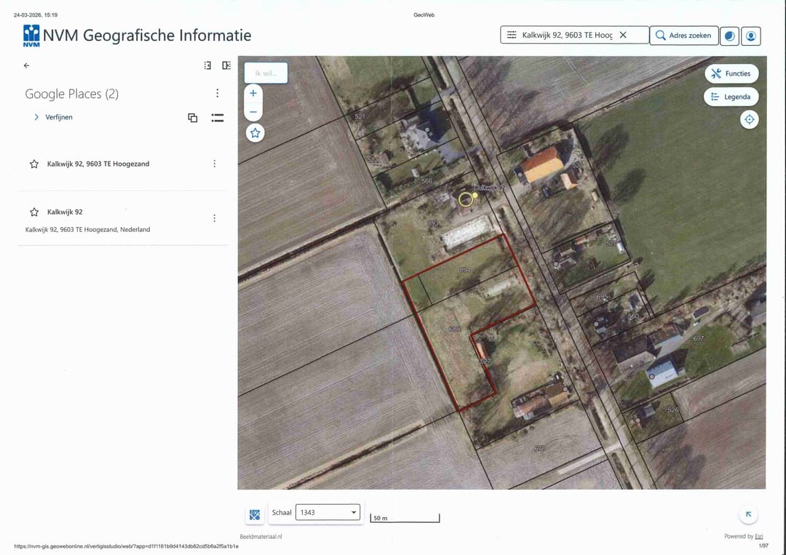Expand the Verfijnen section
This screenshot has height=555, width=786.
click(53, 117)
